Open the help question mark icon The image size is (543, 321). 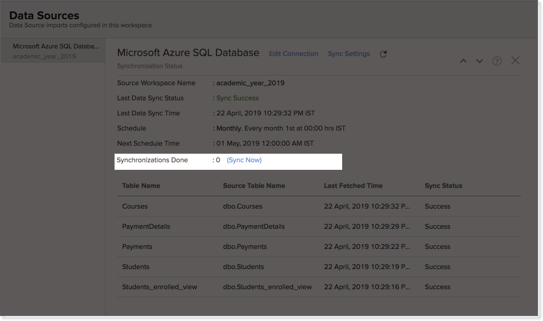[497, 61]
